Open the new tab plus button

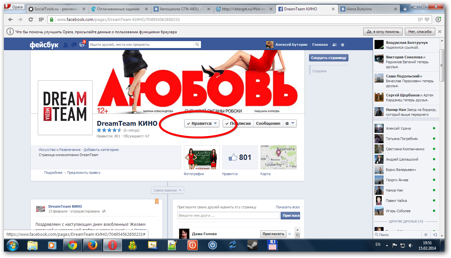tap(405, 9)
